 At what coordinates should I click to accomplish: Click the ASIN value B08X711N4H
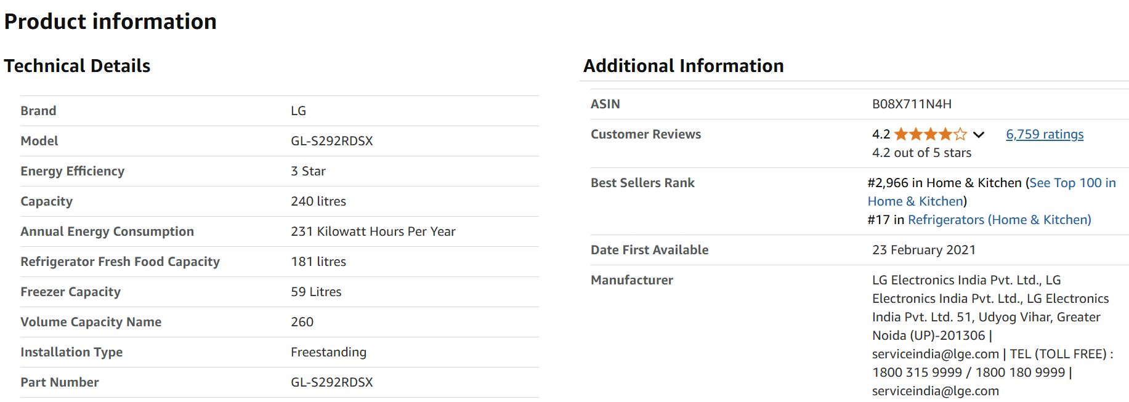912,104
